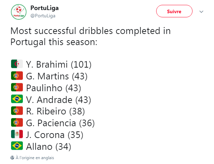Viewport: 214px width, 164px height.
Task: Click the Allano (34) line
Action: click(x=48, y=146)
